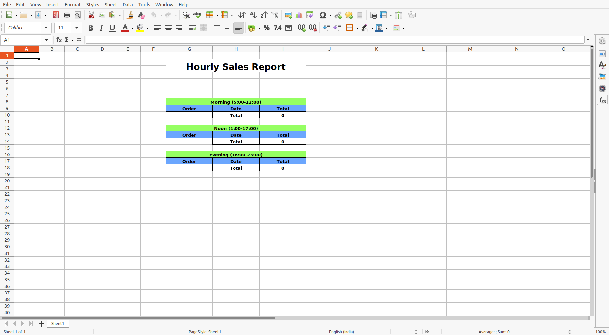
Task: Insert comment icon
Action: coord(349,15)
